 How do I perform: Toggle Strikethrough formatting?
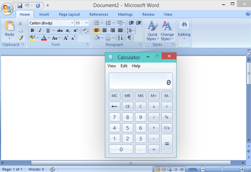[60, 31]
